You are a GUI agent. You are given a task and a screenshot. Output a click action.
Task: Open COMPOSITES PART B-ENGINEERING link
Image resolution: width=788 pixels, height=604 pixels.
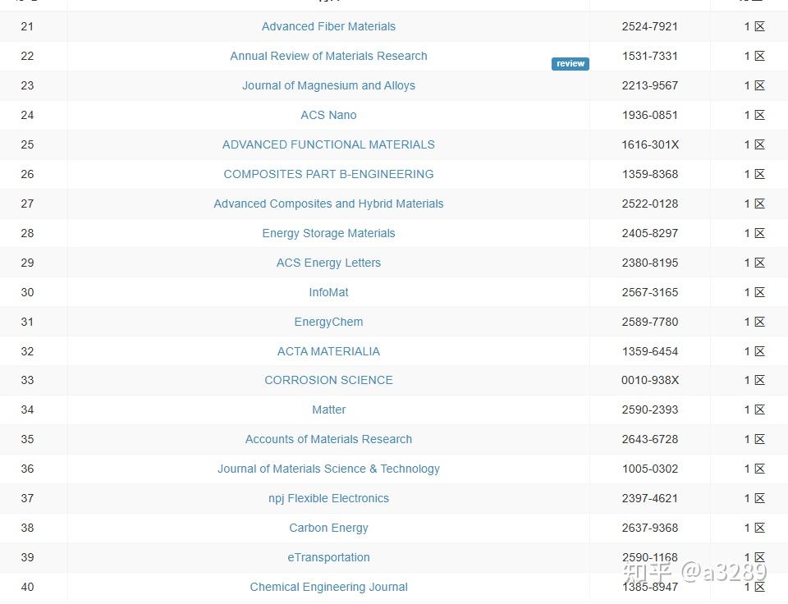pos(328,174)
